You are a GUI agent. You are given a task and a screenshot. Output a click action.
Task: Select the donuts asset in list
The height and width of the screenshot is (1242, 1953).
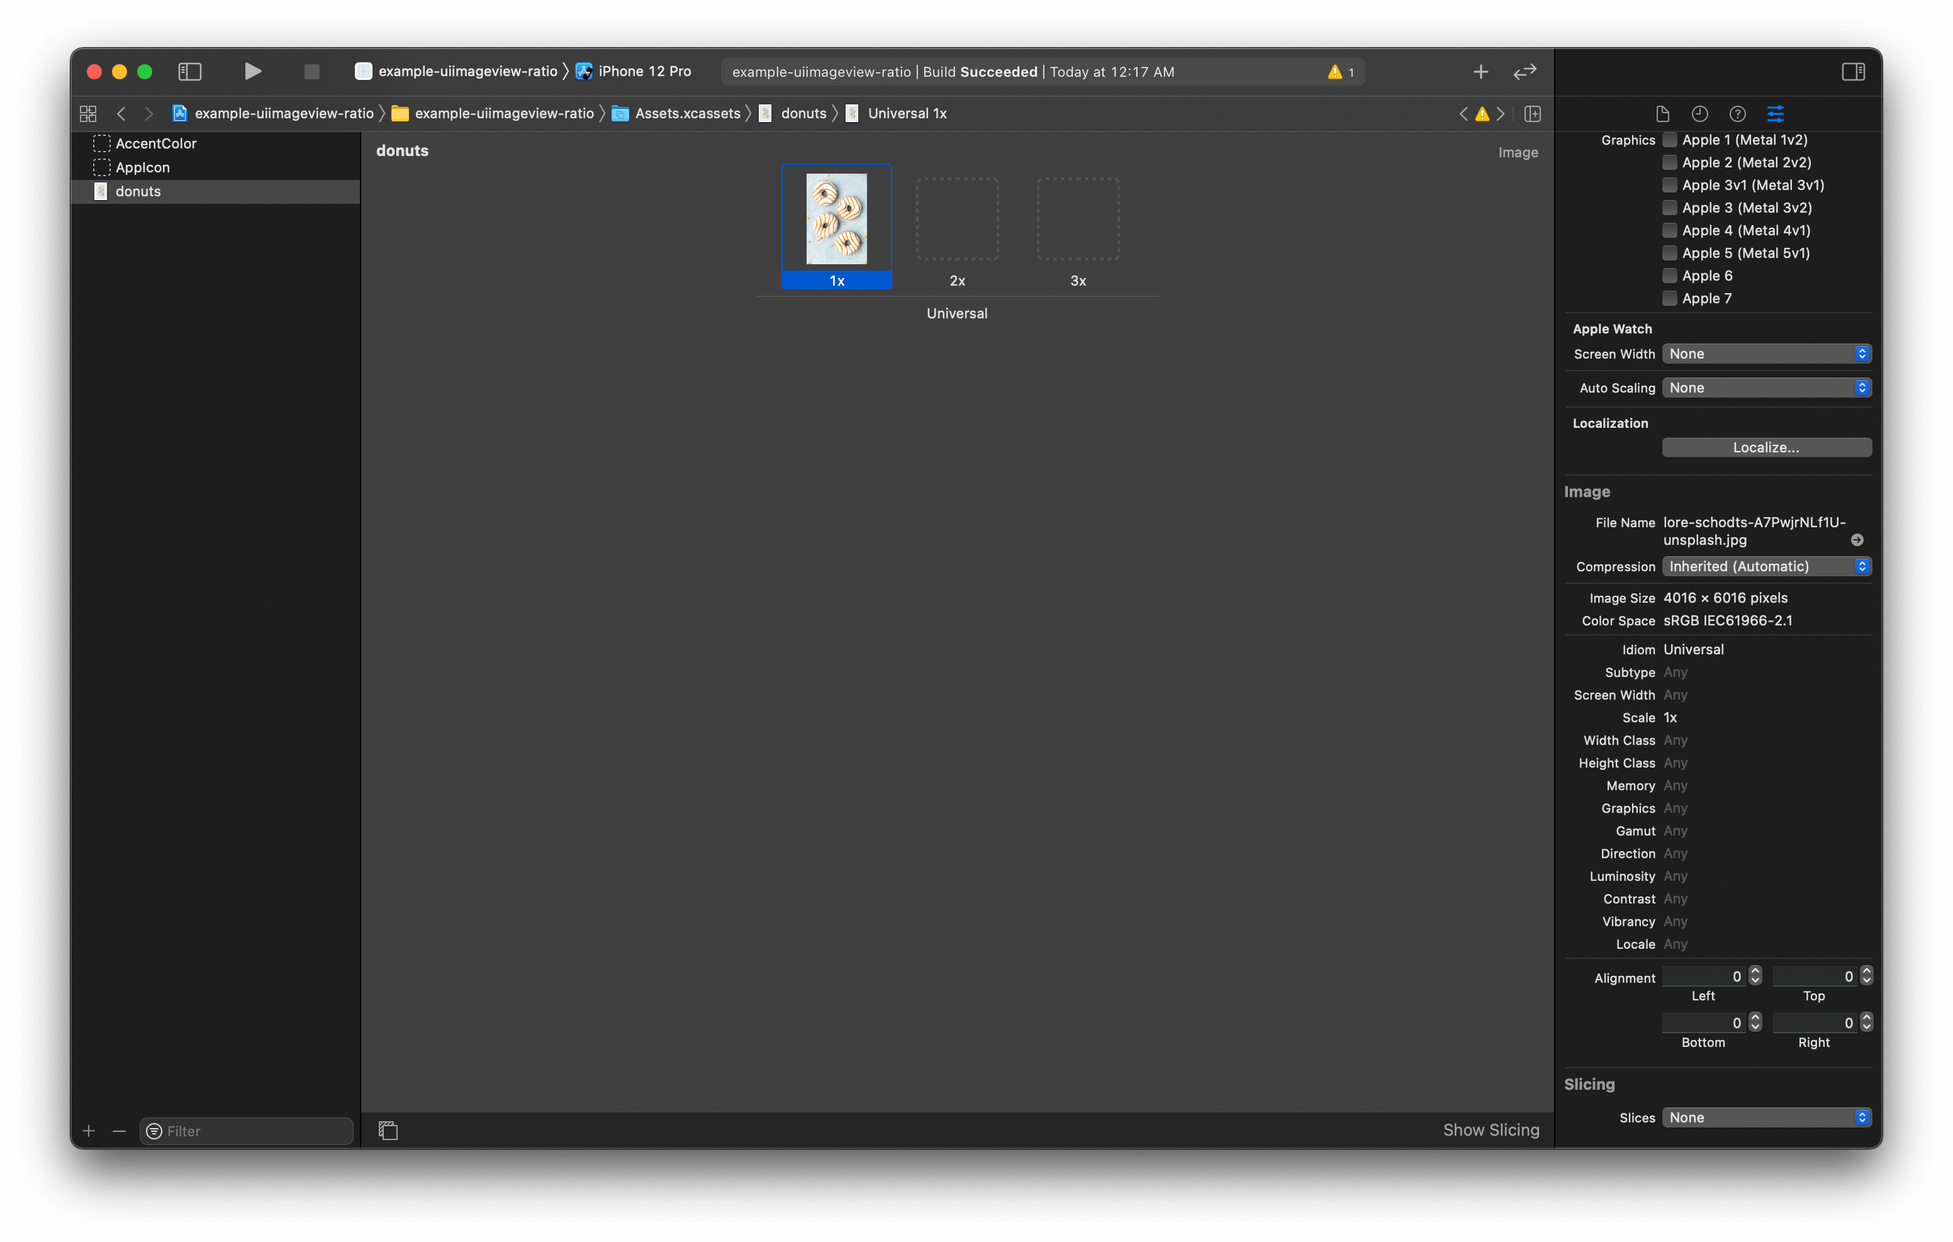pyautogui.click(x=138, y=191)
